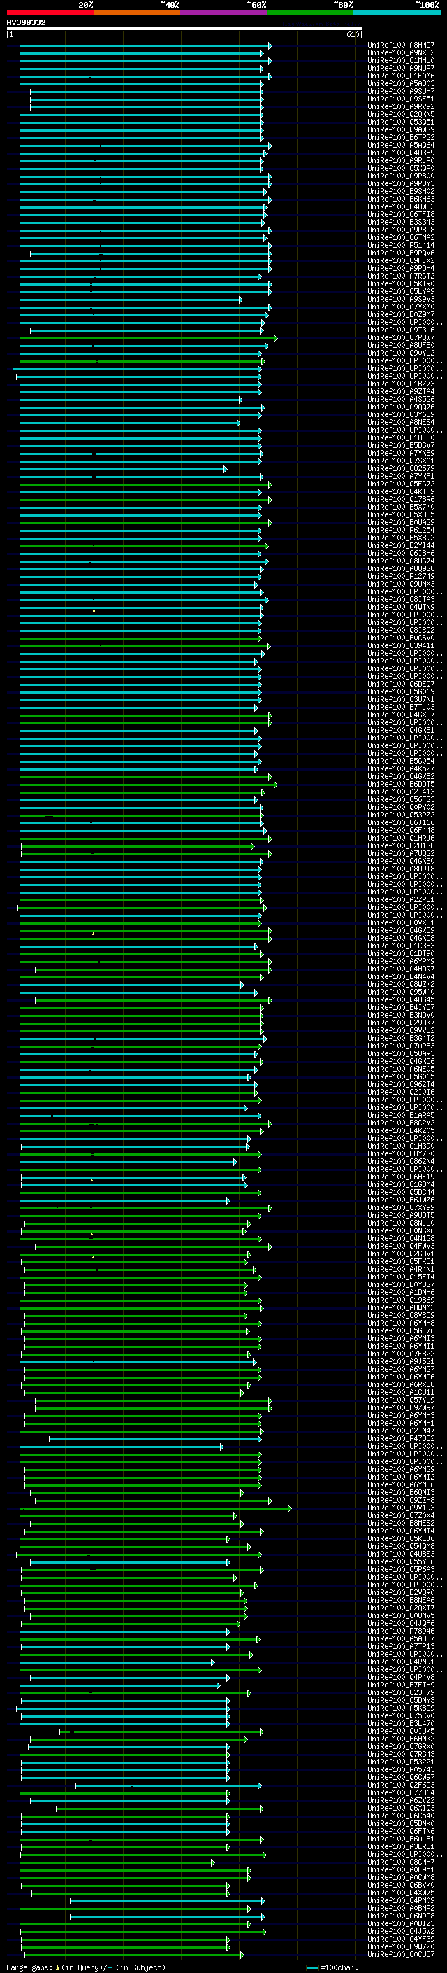Select hit label UniRef100_B4UWB3

pyautogui.click(x=401, y=206)
